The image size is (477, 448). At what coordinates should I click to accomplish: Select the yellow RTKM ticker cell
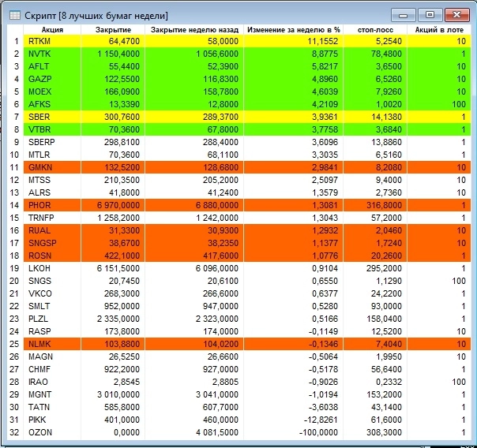(39, 41)
